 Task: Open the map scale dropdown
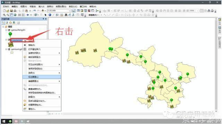[70, 11]
